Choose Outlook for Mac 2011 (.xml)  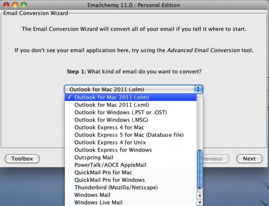click(131, 105)
